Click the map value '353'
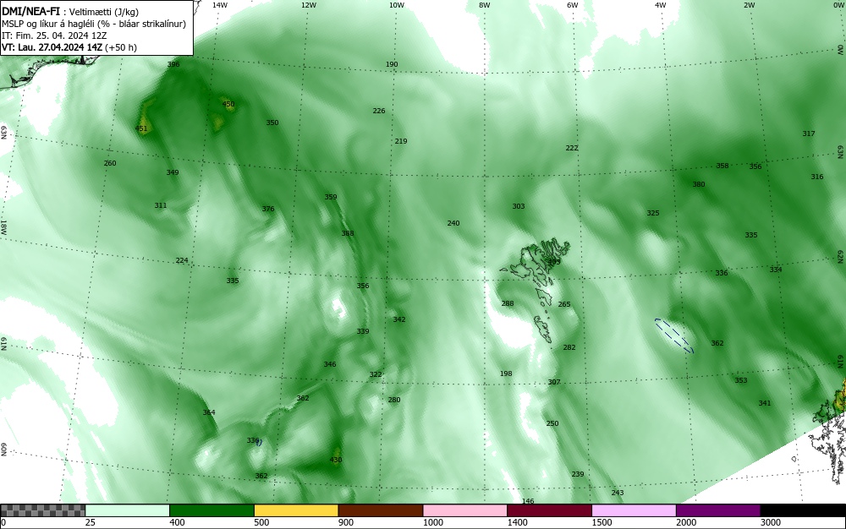This screenshot has height=529, width=846. [741, 380]
